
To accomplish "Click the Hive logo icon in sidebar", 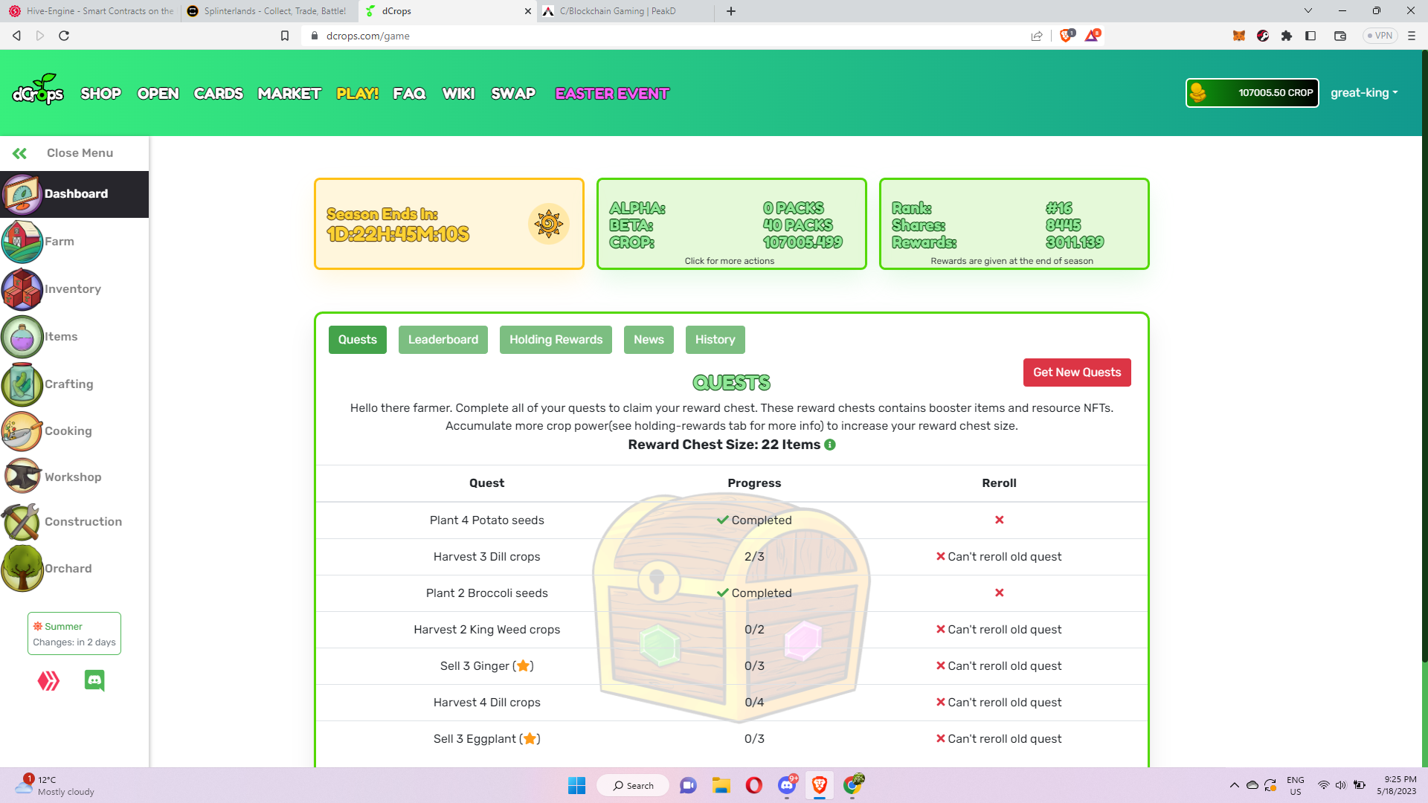I will pyautogui.click(x=48, y=681).
